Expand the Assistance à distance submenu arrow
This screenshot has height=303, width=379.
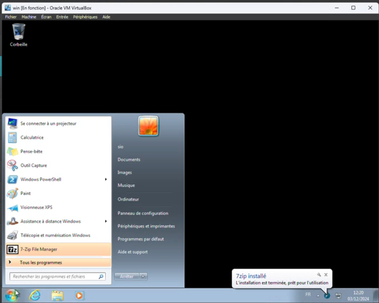[106, 221]
